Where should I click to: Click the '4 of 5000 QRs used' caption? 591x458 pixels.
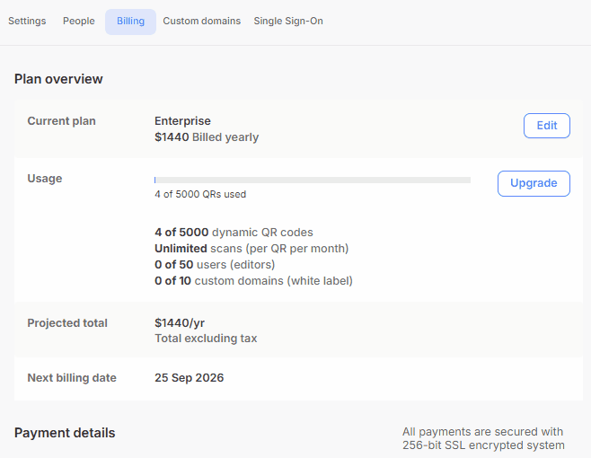click(200, 194)
